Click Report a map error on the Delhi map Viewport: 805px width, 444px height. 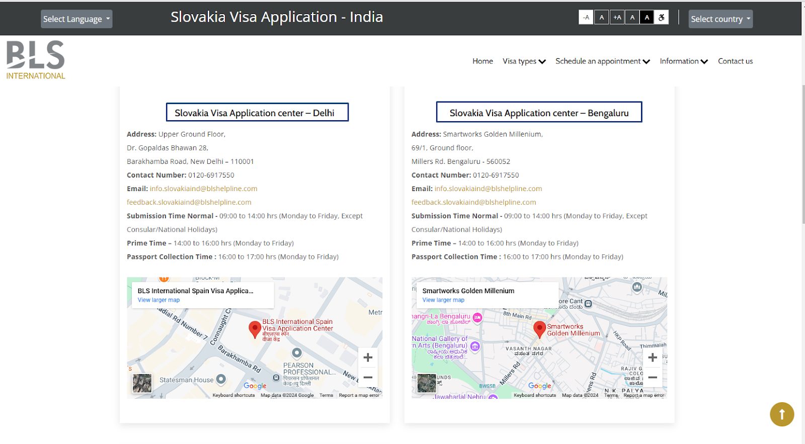[x=359, y=395]
